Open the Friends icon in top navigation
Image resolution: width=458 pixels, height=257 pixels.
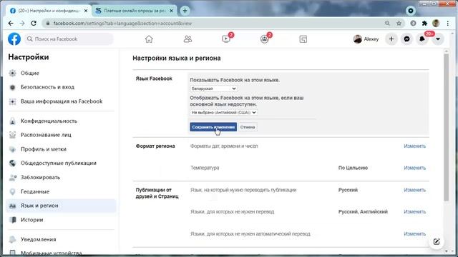(187, 39)
